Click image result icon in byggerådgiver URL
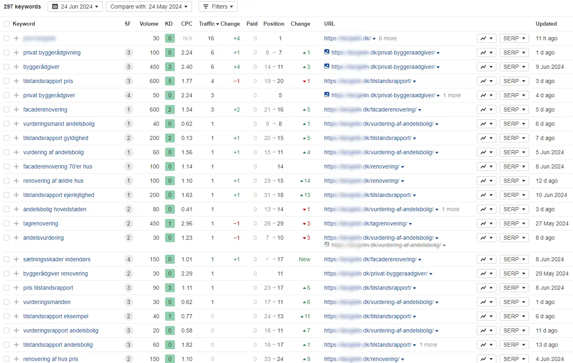573x363 pixels. [327, 66]
